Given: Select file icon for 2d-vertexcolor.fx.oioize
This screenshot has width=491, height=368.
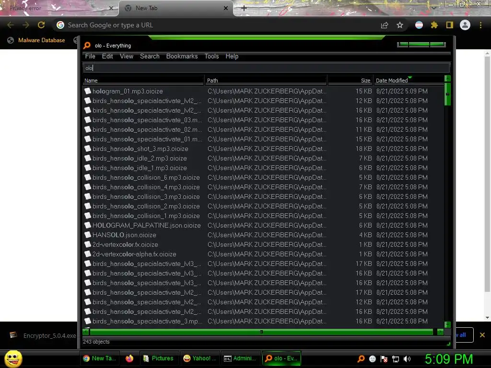Looking at the screenshot, I should [88, 244].
